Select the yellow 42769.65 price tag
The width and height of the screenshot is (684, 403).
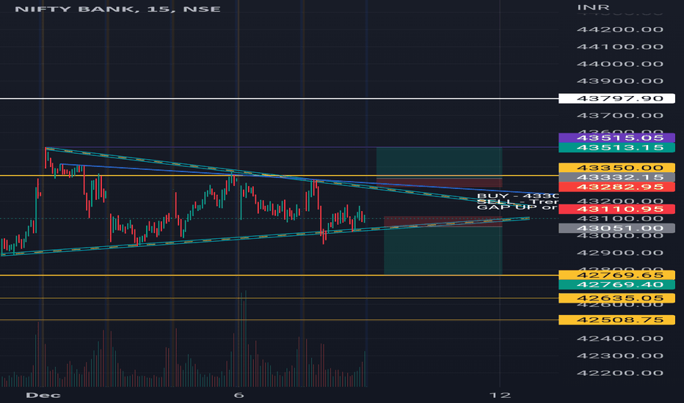point(616,275)
